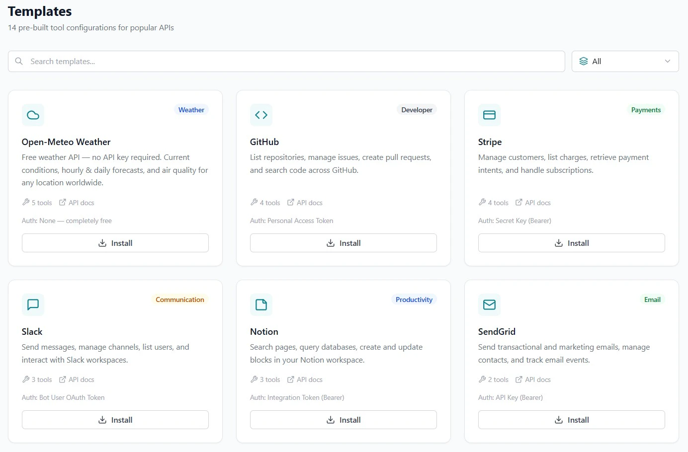Install the GitHub template

click(x=344, y=243)
